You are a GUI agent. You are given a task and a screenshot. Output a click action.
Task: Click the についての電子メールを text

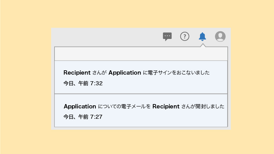[124, 107]
